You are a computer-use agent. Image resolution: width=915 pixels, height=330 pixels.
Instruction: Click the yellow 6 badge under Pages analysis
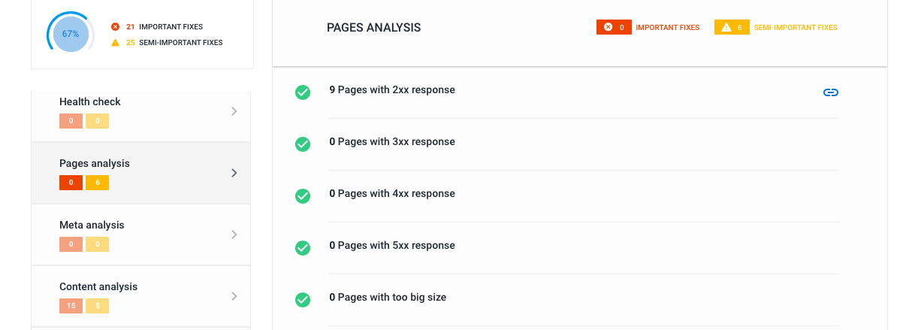tap(97, 183)
